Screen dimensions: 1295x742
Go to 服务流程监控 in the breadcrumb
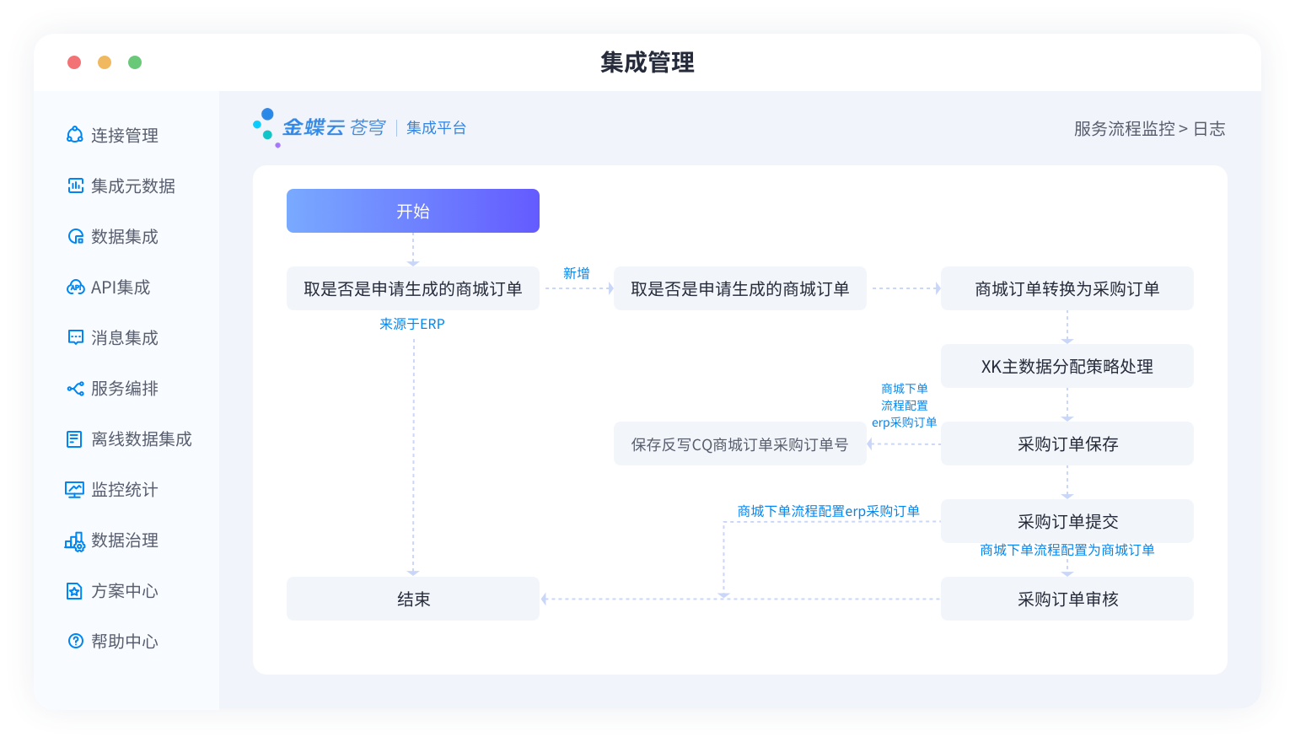pos(1123,129)
